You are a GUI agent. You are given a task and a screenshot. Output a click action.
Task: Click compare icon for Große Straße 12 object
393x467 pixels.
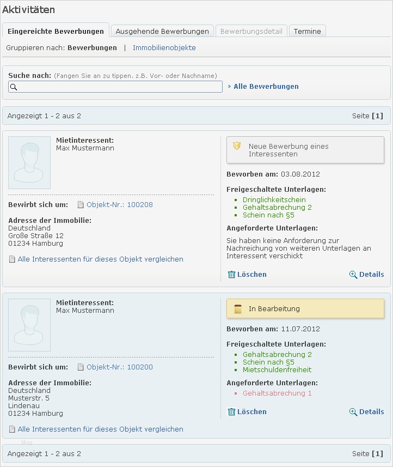12,259
